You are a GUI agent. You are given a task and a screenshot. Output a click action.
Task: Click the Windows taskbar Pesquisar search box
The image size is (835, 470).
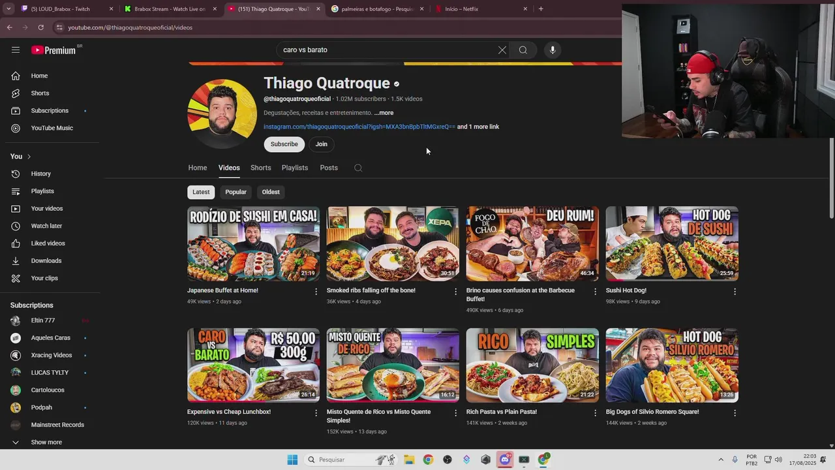pyautogui.click(x=352, y=460)
